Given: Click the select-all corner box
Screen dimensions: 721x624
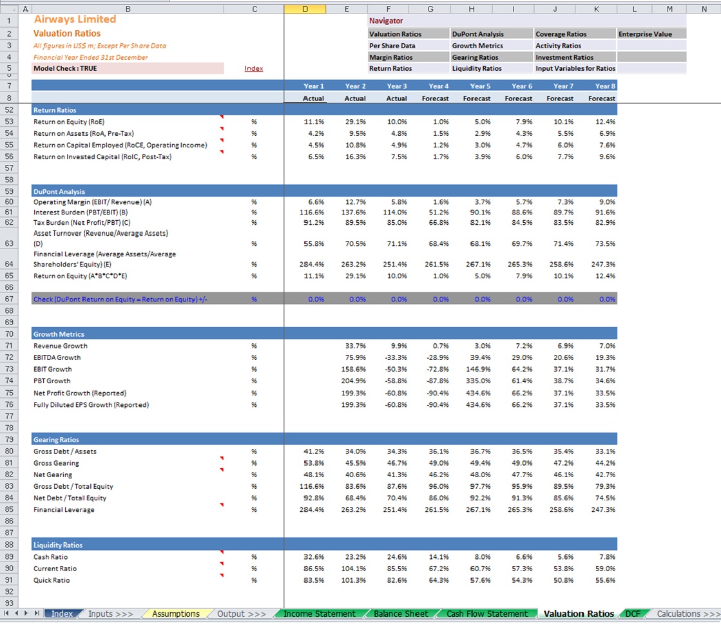Looking at the screenshot, I should 9,9.
